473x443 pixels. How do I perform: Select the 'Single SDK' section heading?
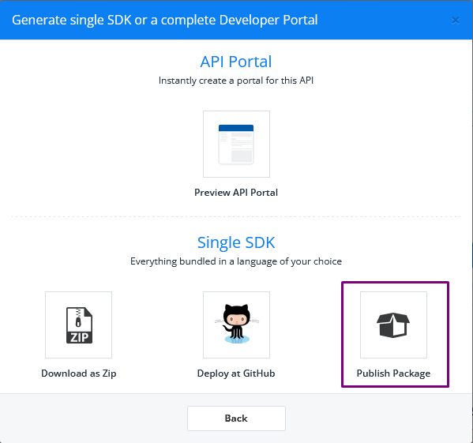pyautogui.click(x=236, y=242)
